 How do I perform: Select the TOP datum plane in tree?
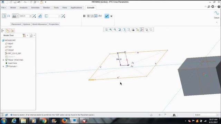(x=10, y=47)
